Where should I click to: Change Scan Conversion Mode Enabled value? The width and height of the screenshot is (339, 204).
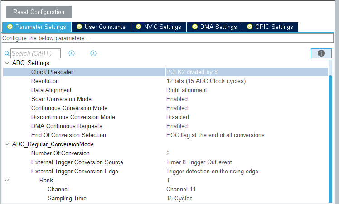click(x=177, y=99)
